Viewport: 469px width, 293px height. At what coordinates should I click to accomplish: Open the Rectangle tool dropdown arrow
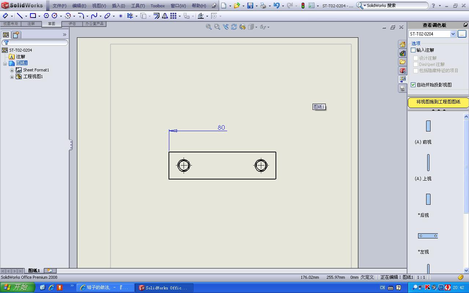tap(39, 16)
